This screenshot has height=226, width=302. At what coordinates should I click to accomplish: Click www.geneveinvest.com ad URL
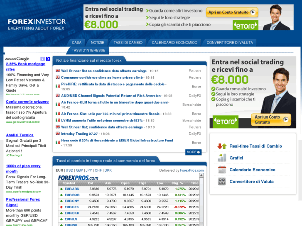pyautogui.click(x=23, y=122)
